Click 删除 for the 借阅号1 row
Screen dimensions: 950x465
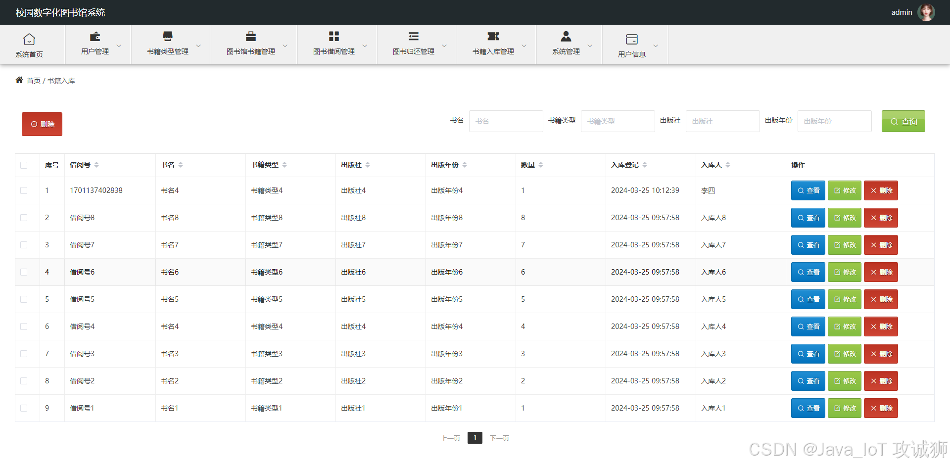(x=881, y=408)
